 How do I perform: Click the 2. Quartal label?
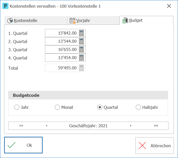click(18, 41)
